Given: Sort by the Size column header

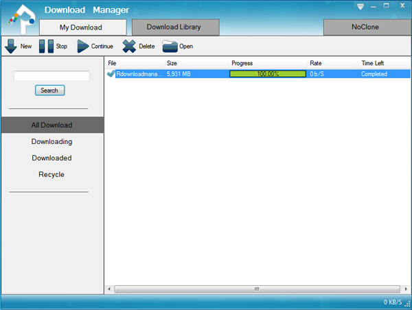Looking at the screenshot, I should click(196, 63).
